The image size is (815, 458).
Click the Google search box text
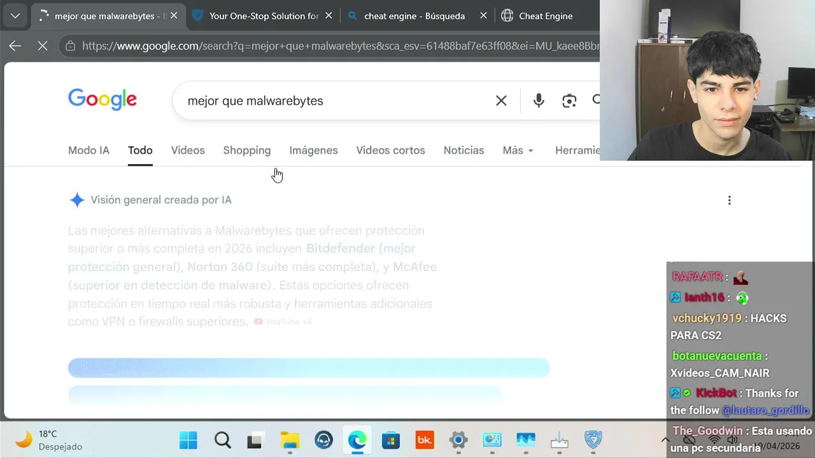255,101
